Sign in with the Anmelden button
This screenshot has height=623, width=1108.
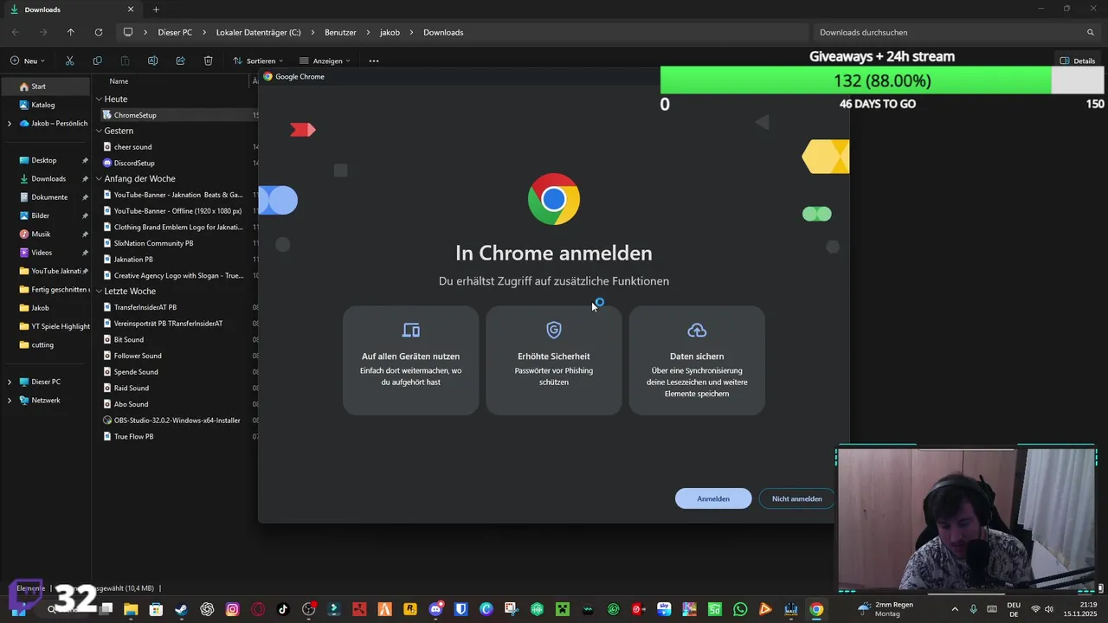713,498
